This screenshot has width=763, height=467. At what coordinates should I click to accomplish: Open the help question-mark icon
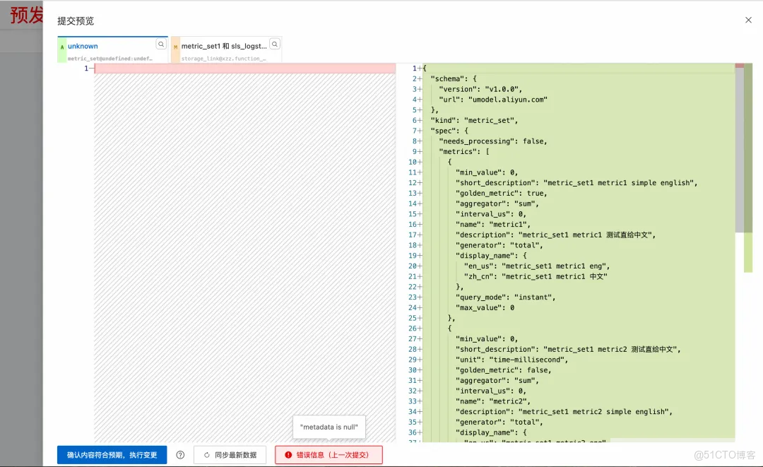pos(182,454)
